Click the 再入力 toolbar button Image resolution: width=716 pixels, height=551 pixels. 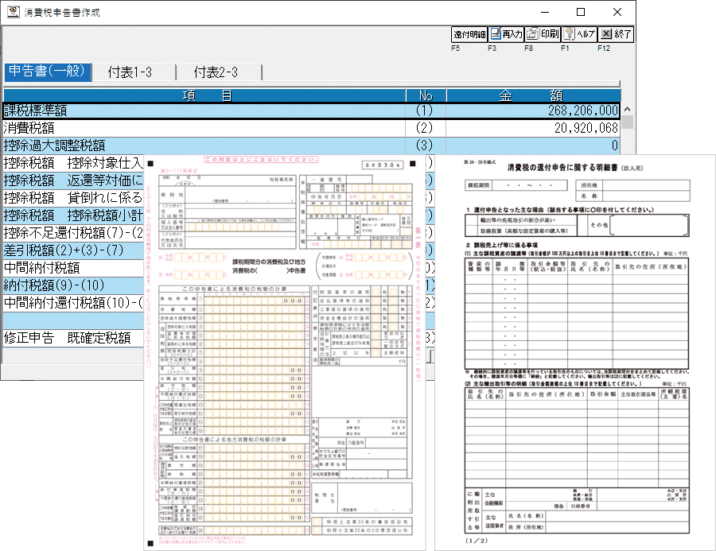click(507, 34)
